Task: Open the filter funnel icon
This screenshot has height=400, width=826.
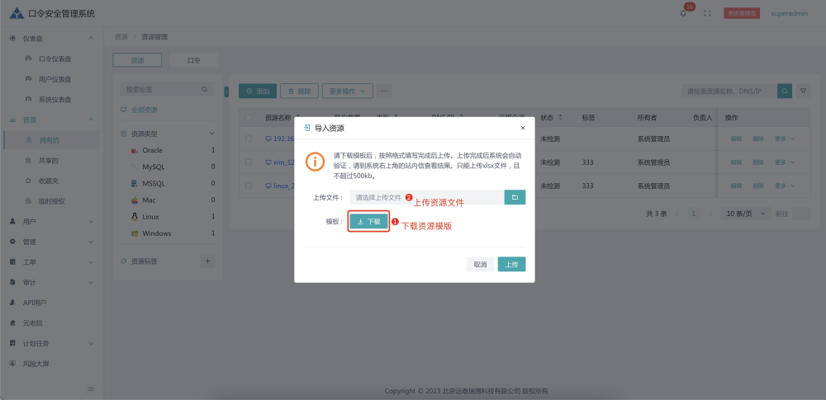Action: (x=803, y=91)
